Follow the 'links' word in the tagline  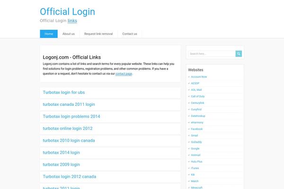(x=72, y=21)
